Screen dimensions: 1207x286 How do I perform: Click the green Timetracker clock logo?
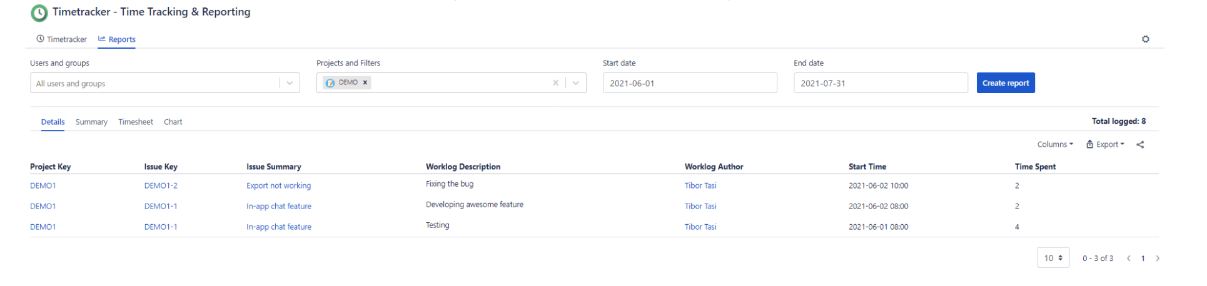coord(39,13)
